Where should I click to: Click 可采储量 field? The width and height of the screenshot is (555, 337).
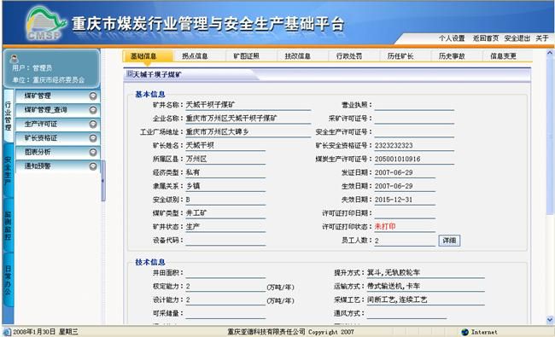pos(225,313)
